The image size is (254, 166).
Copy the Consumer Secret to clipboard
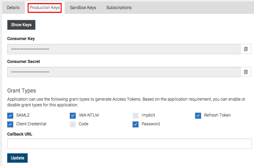tap(246, 72)
